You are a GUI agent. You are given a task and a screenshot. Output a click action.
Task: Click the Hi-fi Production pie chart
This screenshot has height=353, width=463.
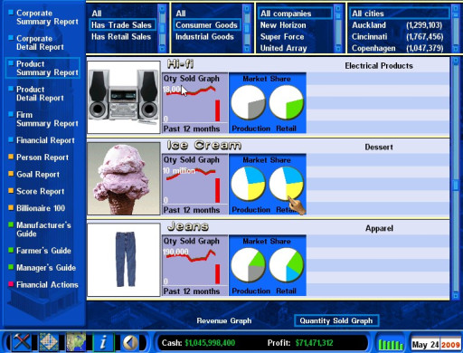coord(248,102)
